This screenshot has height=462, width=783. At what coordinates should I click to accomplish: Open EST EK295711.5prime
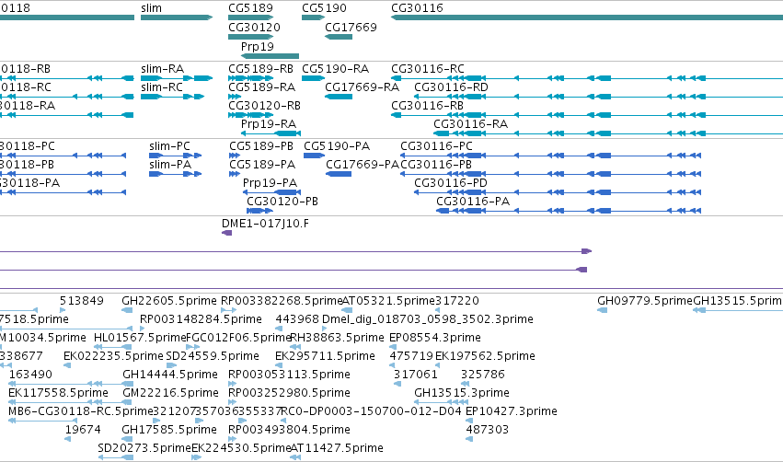tap(325, 356)
